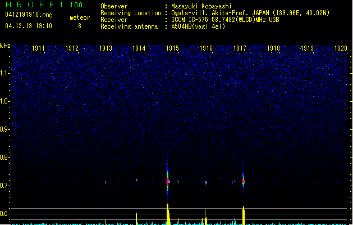The width and height of the screenshot is (353, 225).
Task: Click the 1918 time axis marker
Action: (x=273, y=48)
